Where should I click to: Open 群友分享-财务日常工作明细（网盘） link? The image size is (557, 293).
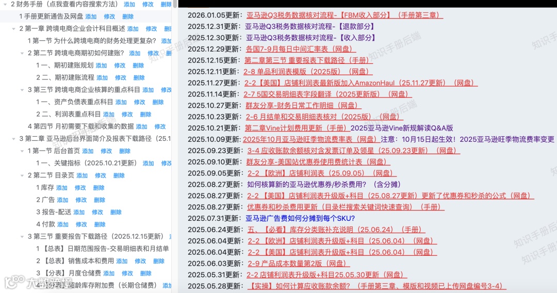click(303, 105)
